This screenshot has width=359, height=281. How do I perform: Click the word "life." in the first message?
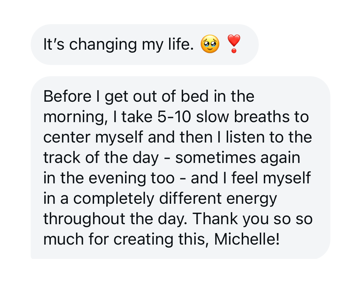(181, 44)
